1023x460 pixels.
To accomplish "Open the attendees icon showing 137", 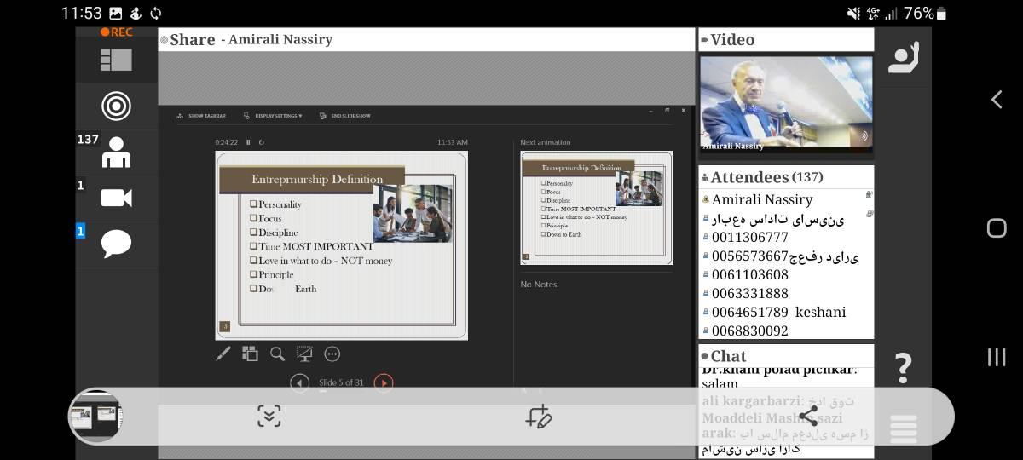I will 116,152.
